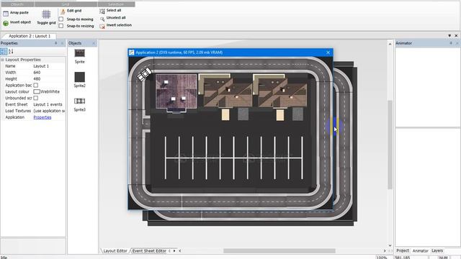Click the Unselect all label

tap(116, 17)
